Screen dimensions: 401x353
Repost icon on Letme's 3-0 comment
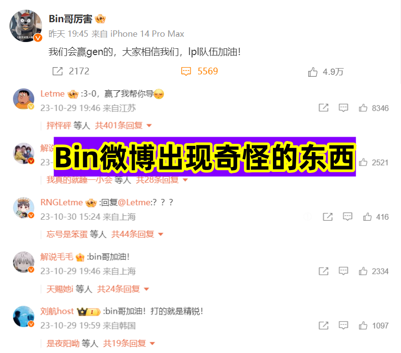[324, 108]
